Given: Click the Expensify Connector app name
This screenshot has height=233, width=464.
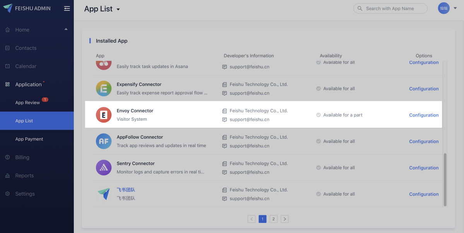Looking at the screenshot, I should [139, 84].
